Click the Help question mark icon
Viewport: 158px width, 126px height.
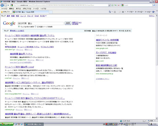coord(154,12)
